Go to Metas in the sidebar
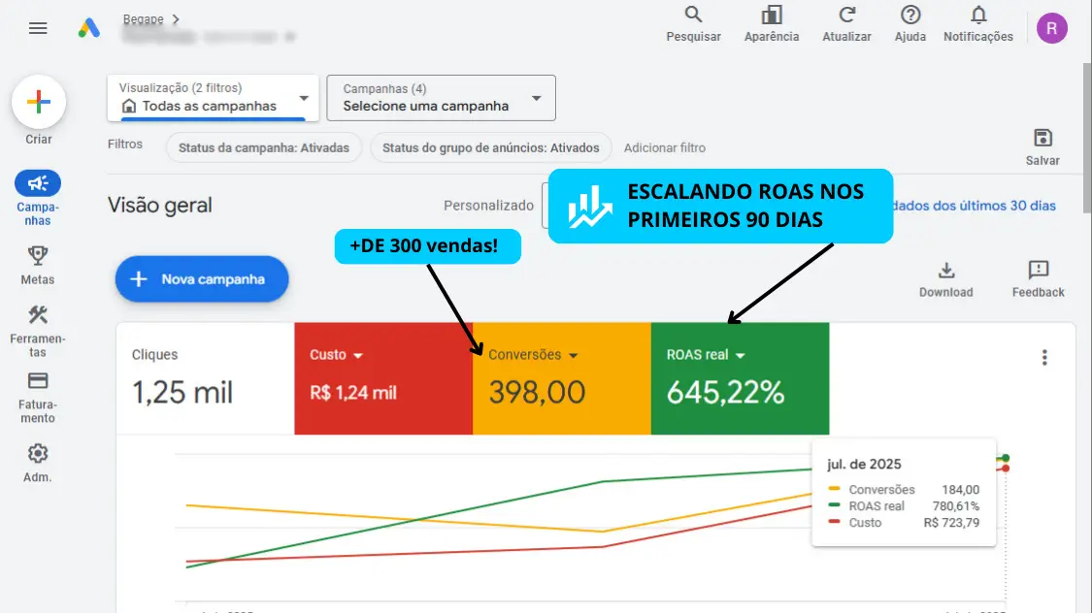 (x=38, y=256)
